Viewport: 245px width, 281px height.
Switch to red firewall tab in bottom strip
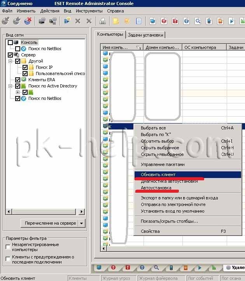128,267
